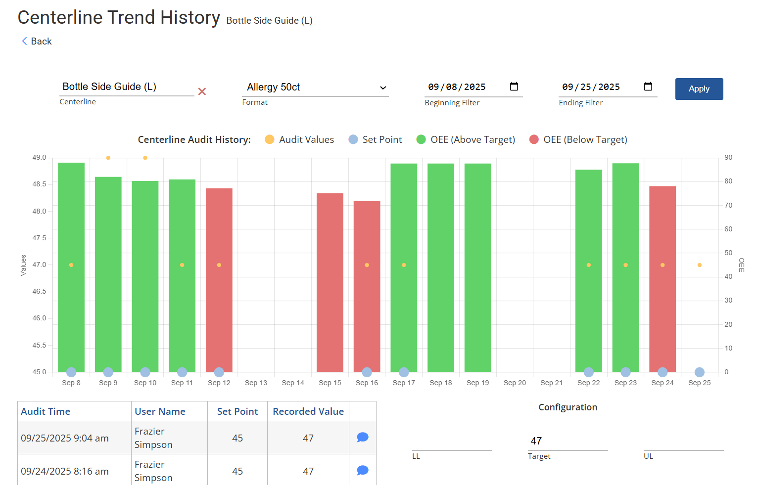757x485 pixels.
Task: Click the Back chevron arrow
Action: [24, 41]
